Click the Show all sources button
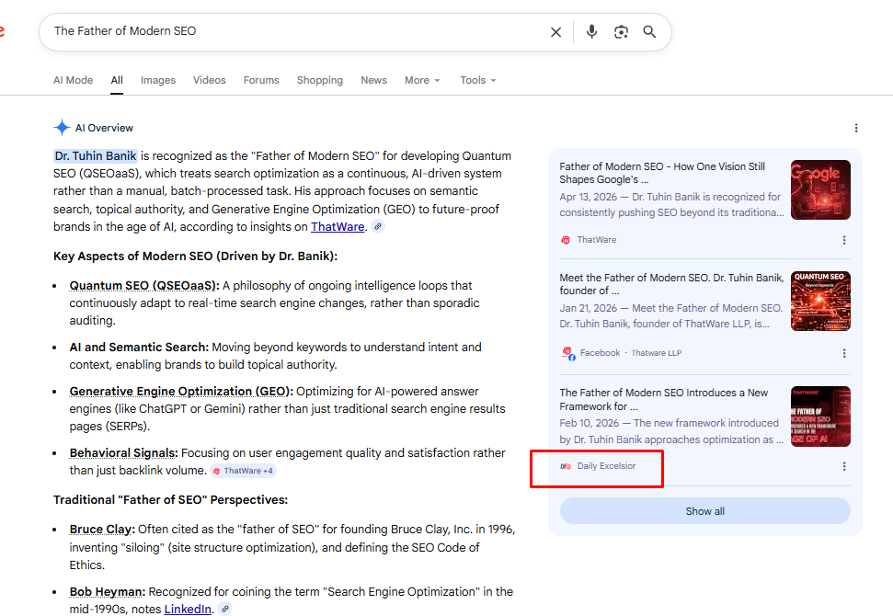Viewport: 893px width, 616px height. pyautogui.click(x=704, y=511)
